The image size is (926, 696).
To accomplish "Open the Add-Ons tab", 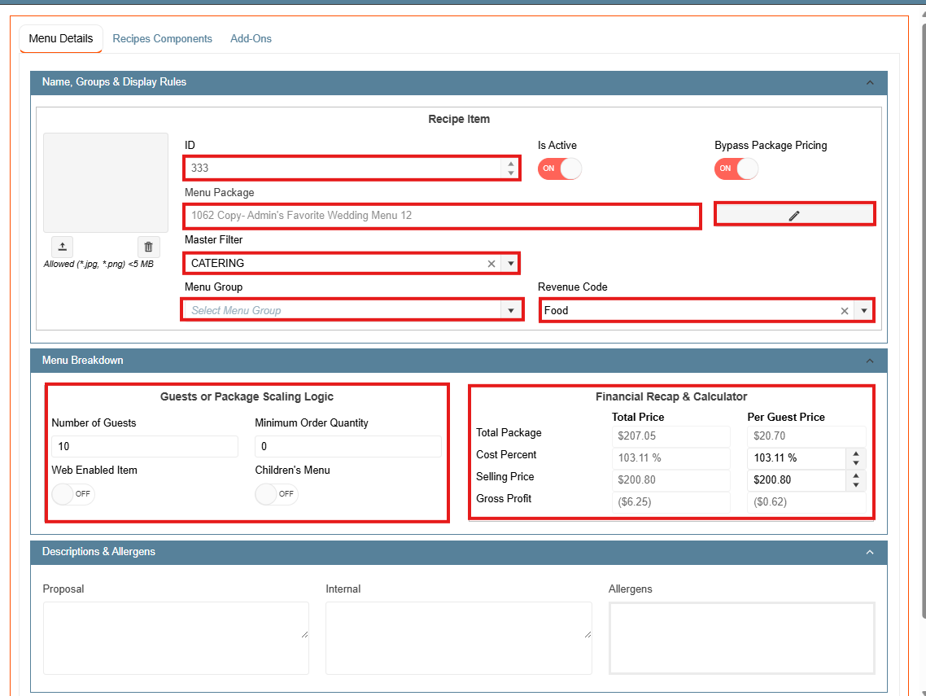I will pos(251,39).
